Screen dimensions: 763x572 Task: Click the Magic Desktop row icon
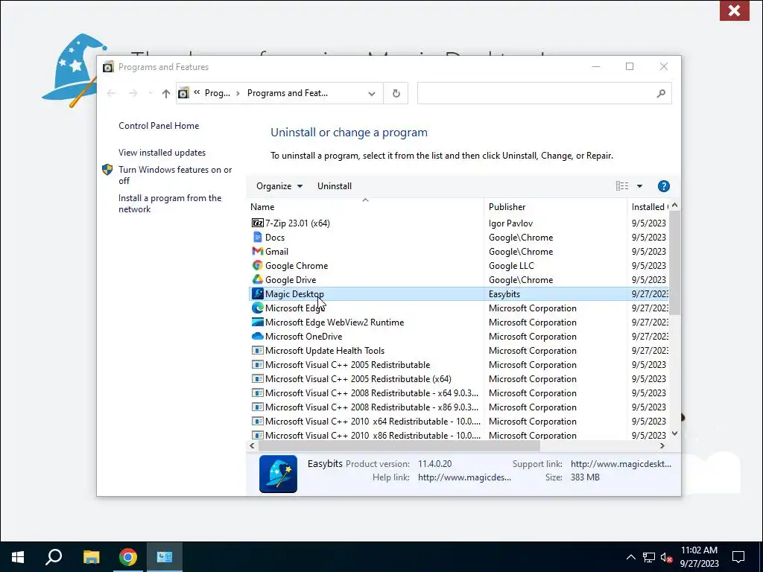(257, 293)
